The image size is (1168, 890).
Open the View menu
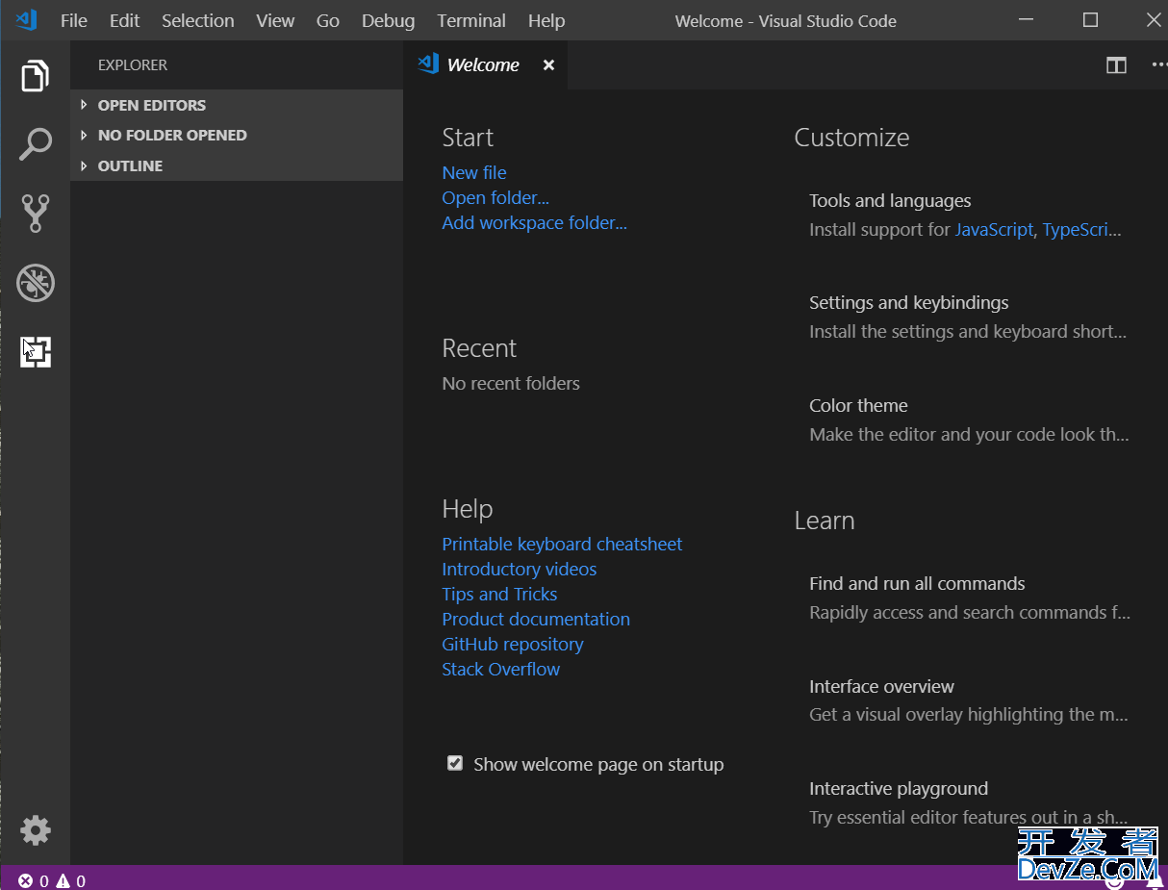[275, 20]
